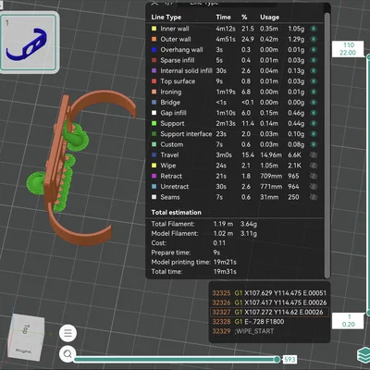Select G-code line 32325

coord(269,293)
